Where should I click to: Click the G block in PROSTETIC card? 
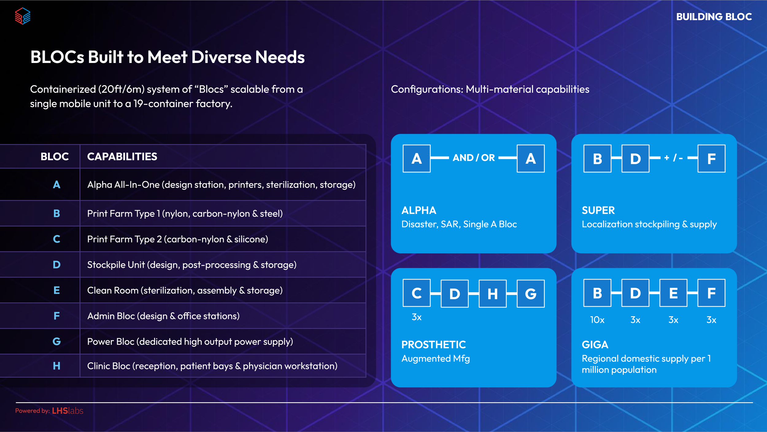pos(530,294)
